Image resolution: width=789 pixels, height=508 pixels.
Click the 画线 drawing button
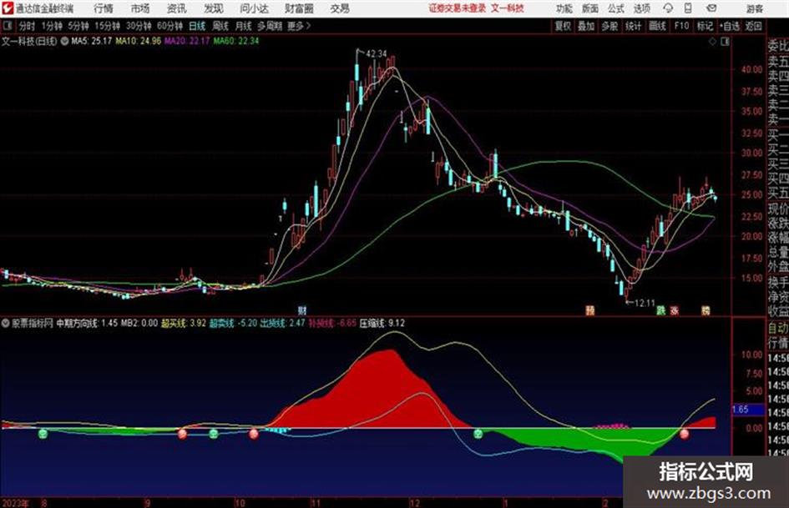point(657,26)
